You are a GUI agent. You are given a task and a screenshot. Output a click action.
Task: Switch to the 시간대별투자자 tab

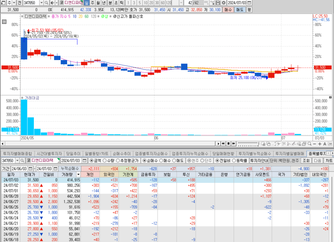[49, 154]
